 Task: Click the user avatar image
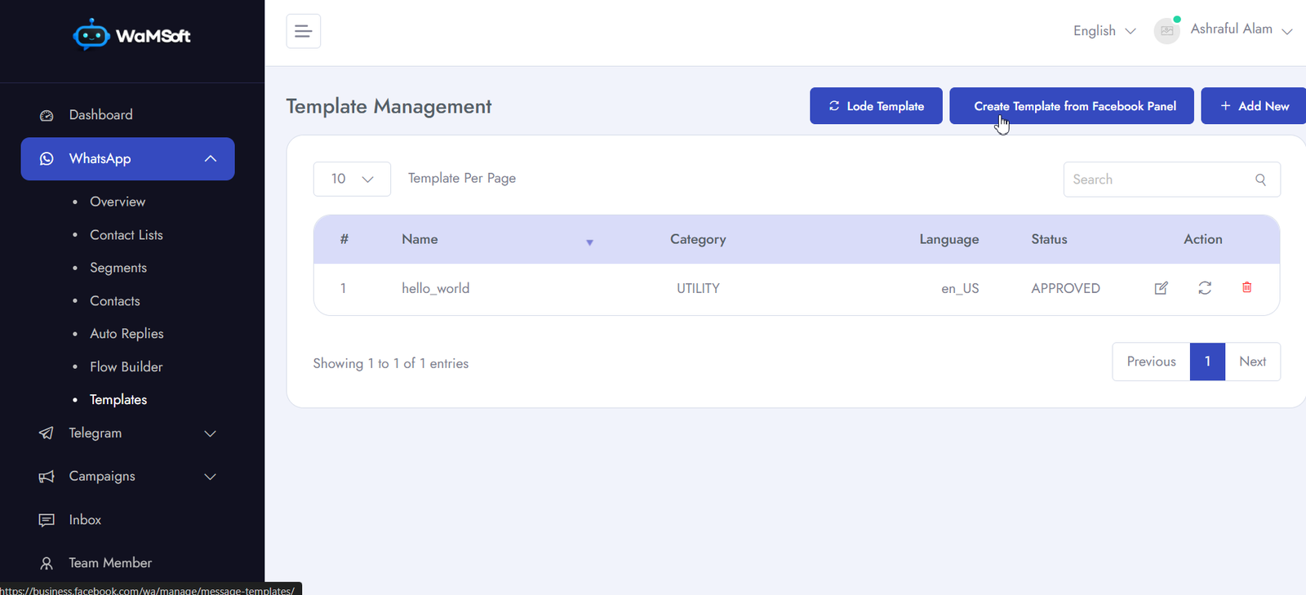click(x=1167, y=30)
